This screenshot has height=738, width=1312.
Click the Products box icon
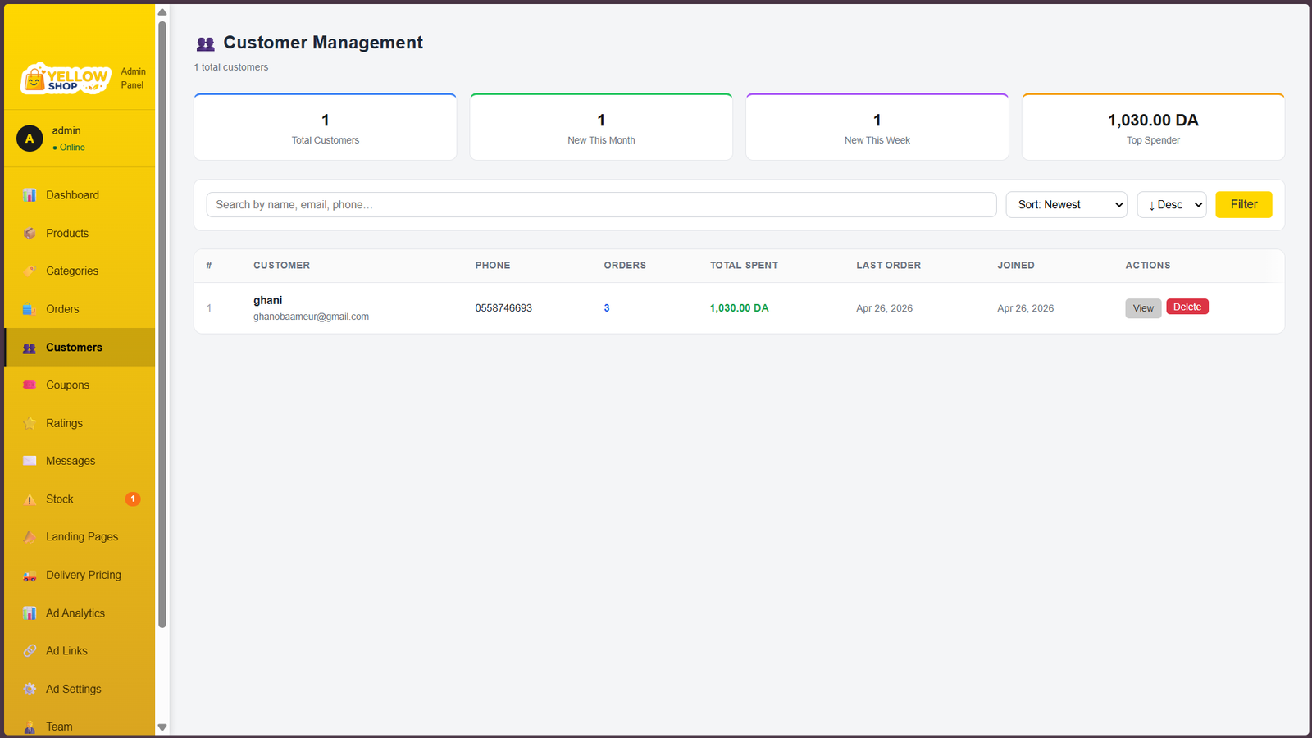[x=30, y=234]
